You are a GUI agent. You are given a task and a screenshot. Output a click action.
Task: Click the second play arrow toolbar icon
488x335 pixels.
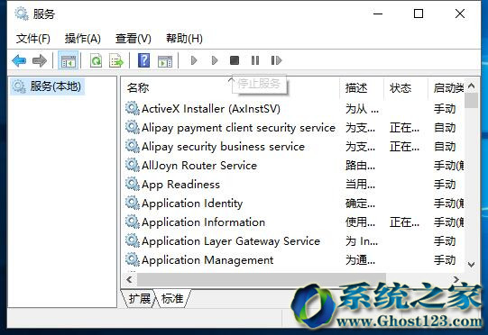click(214, 60)
